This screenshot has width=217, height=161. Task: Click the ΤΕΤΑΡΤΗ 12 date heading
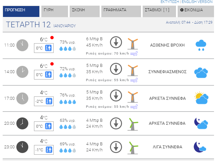[29, 25]
